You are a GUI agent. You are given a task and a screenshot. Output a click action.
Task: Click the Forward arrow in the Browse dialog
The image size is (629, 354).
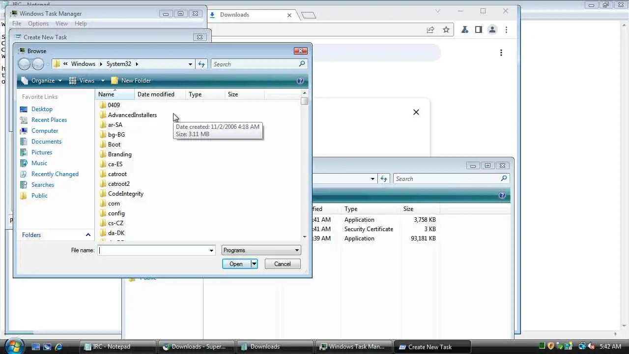click(38, 64)
